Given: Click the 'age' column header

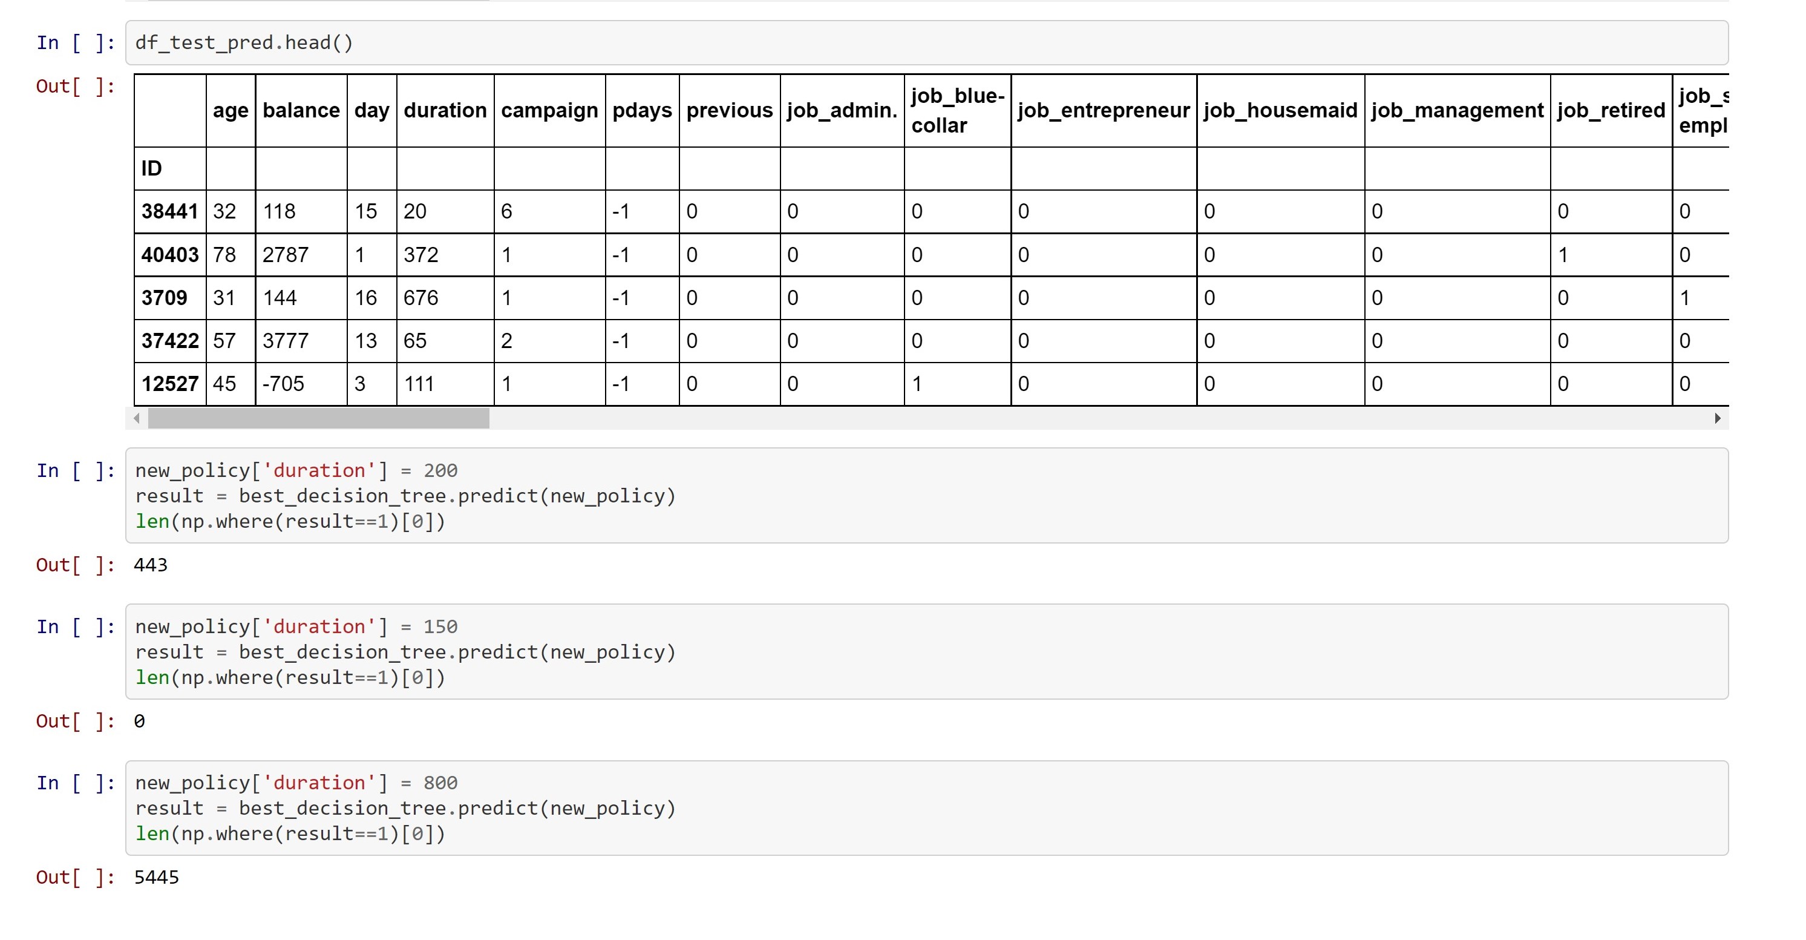Looking at the screenshot, I should 231,110.
